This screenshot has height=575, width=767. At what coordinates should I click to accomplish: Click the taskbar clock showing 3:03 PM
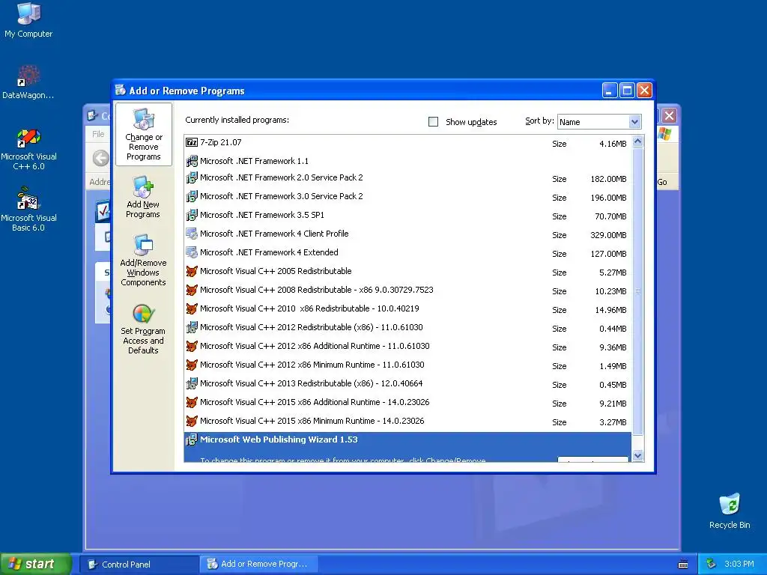[x=739, y=565]
